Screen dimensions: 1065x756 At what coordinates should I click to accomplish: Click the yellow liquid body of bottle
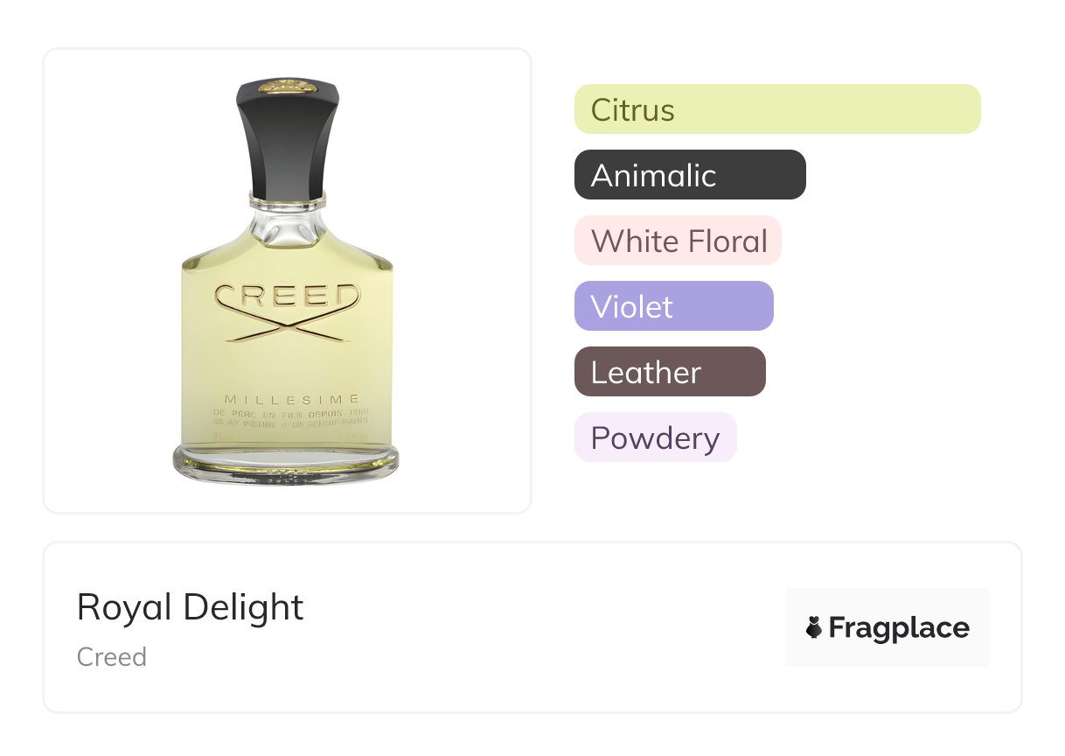click(x=288, y=350)
